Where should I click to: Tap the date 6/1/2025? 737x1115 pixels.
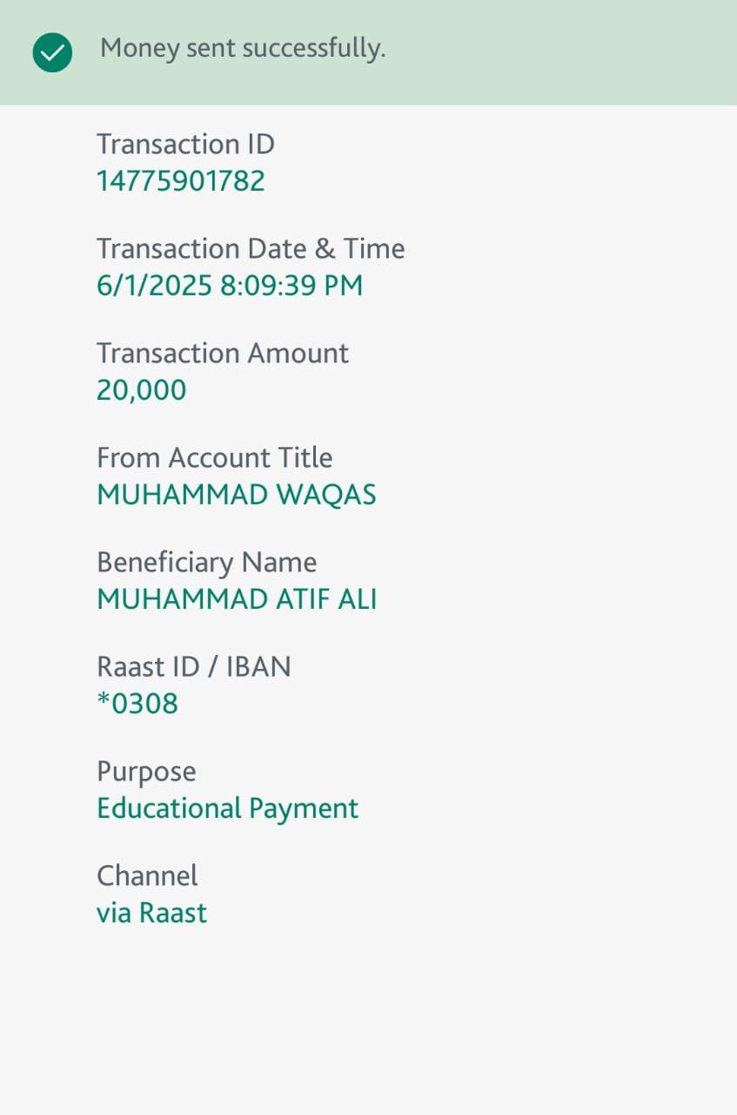pos(154,286)
